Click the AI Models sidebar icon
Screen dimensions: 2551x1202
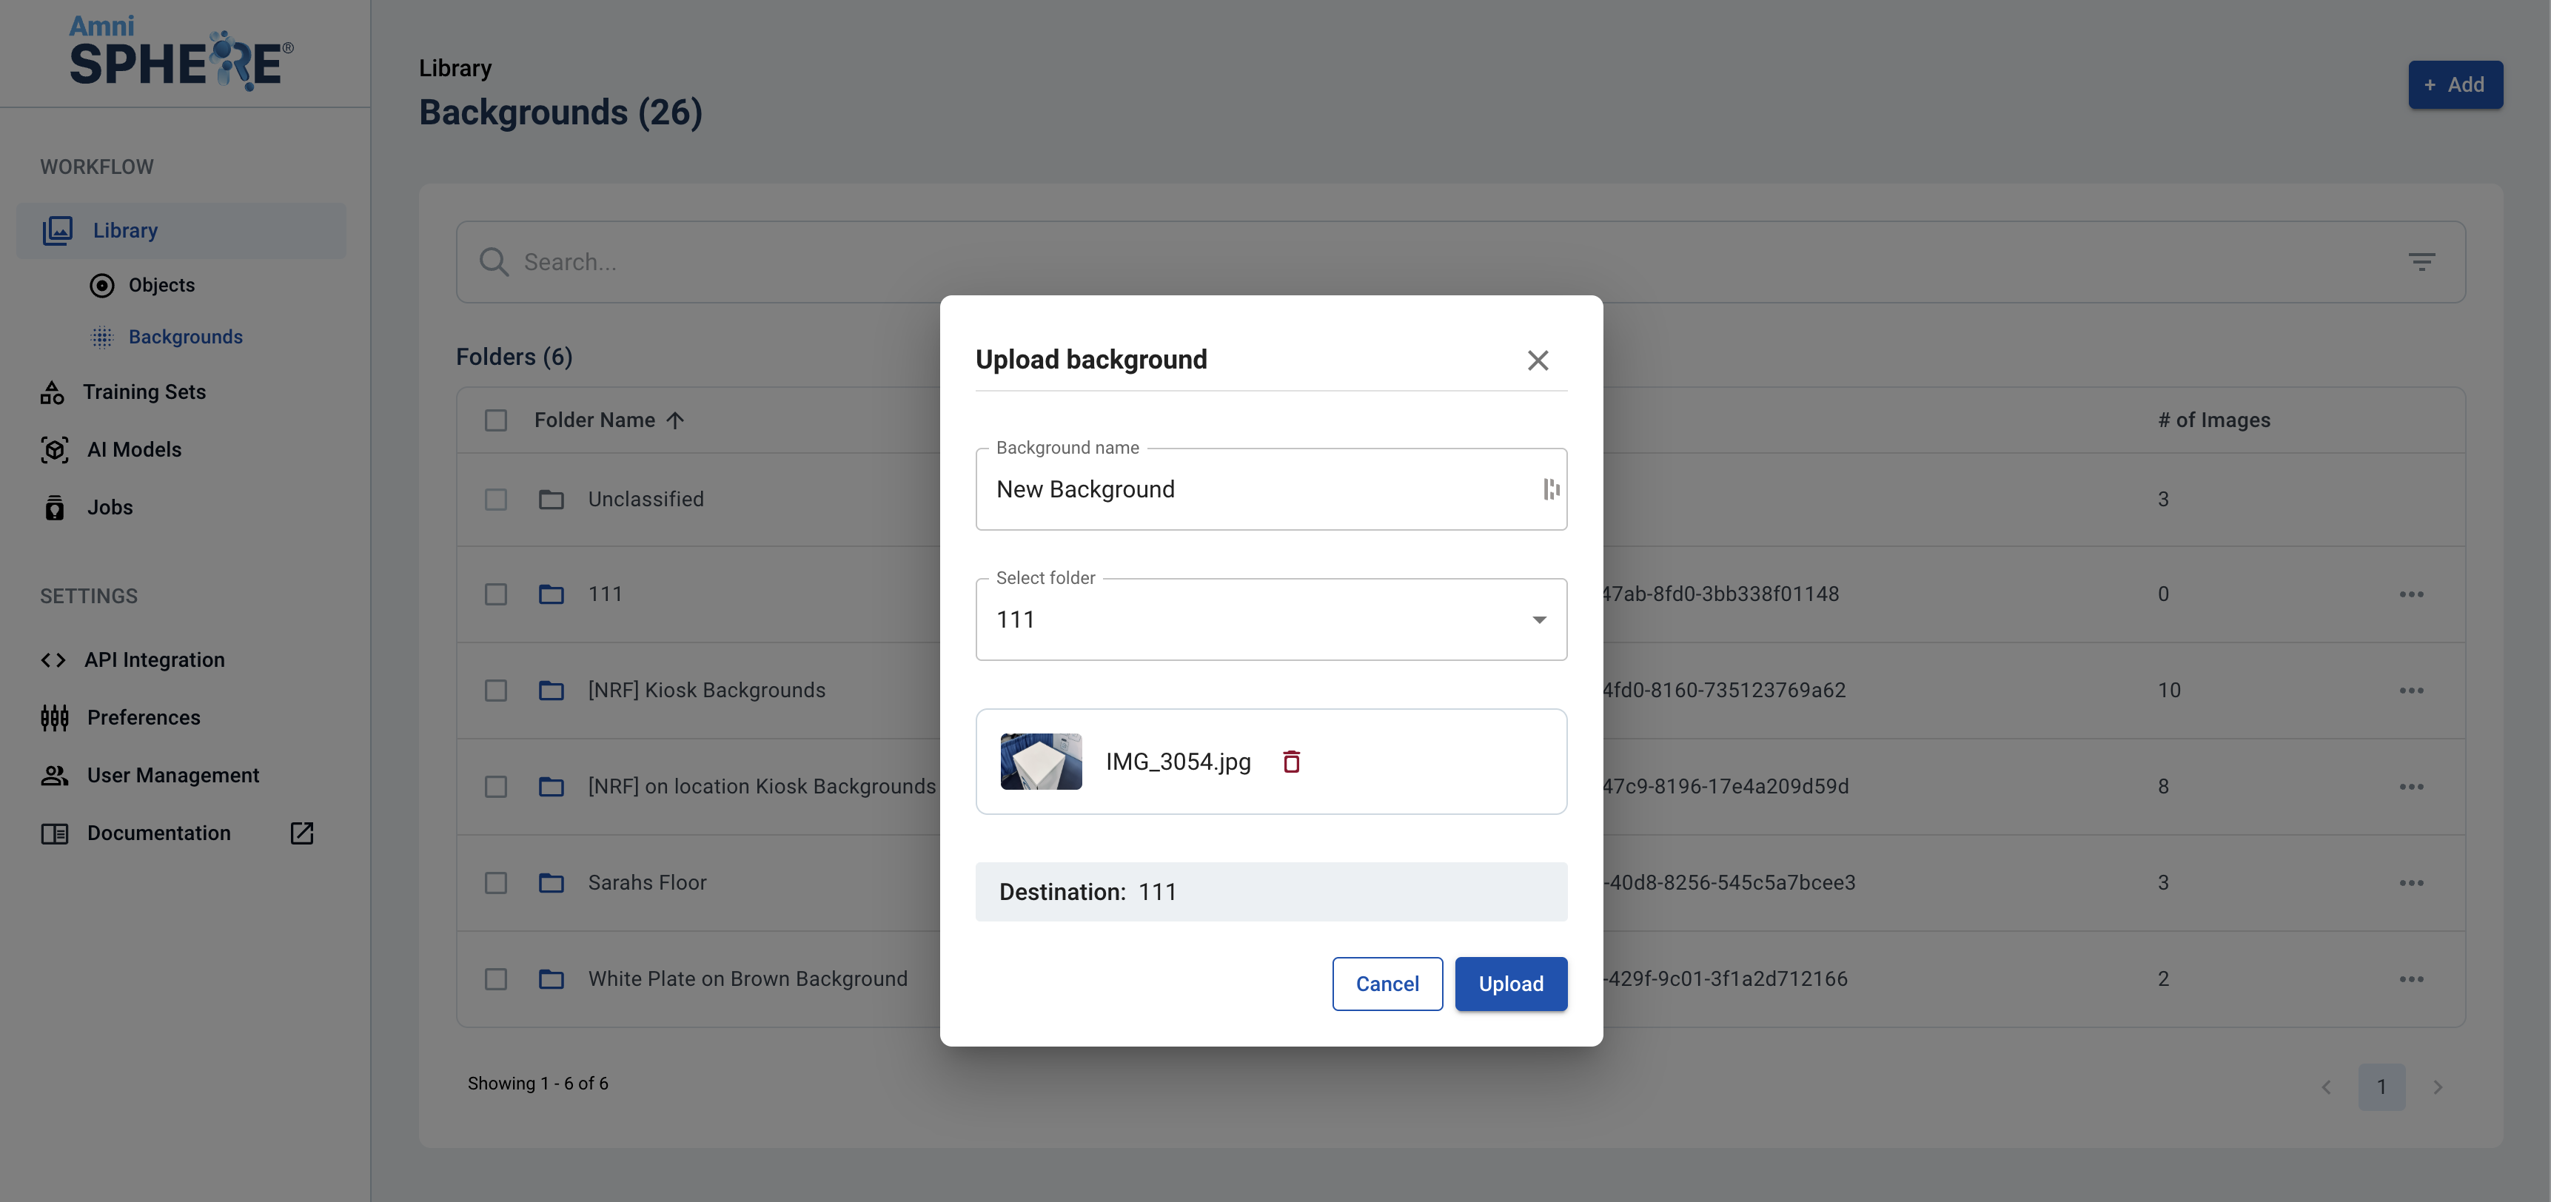click(x=55, y=449)
